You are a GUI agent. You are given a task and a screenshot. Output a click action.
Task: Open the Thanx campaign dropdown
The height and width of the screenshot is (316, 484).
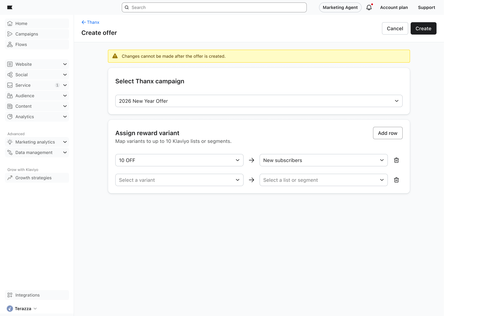(259, 101)
